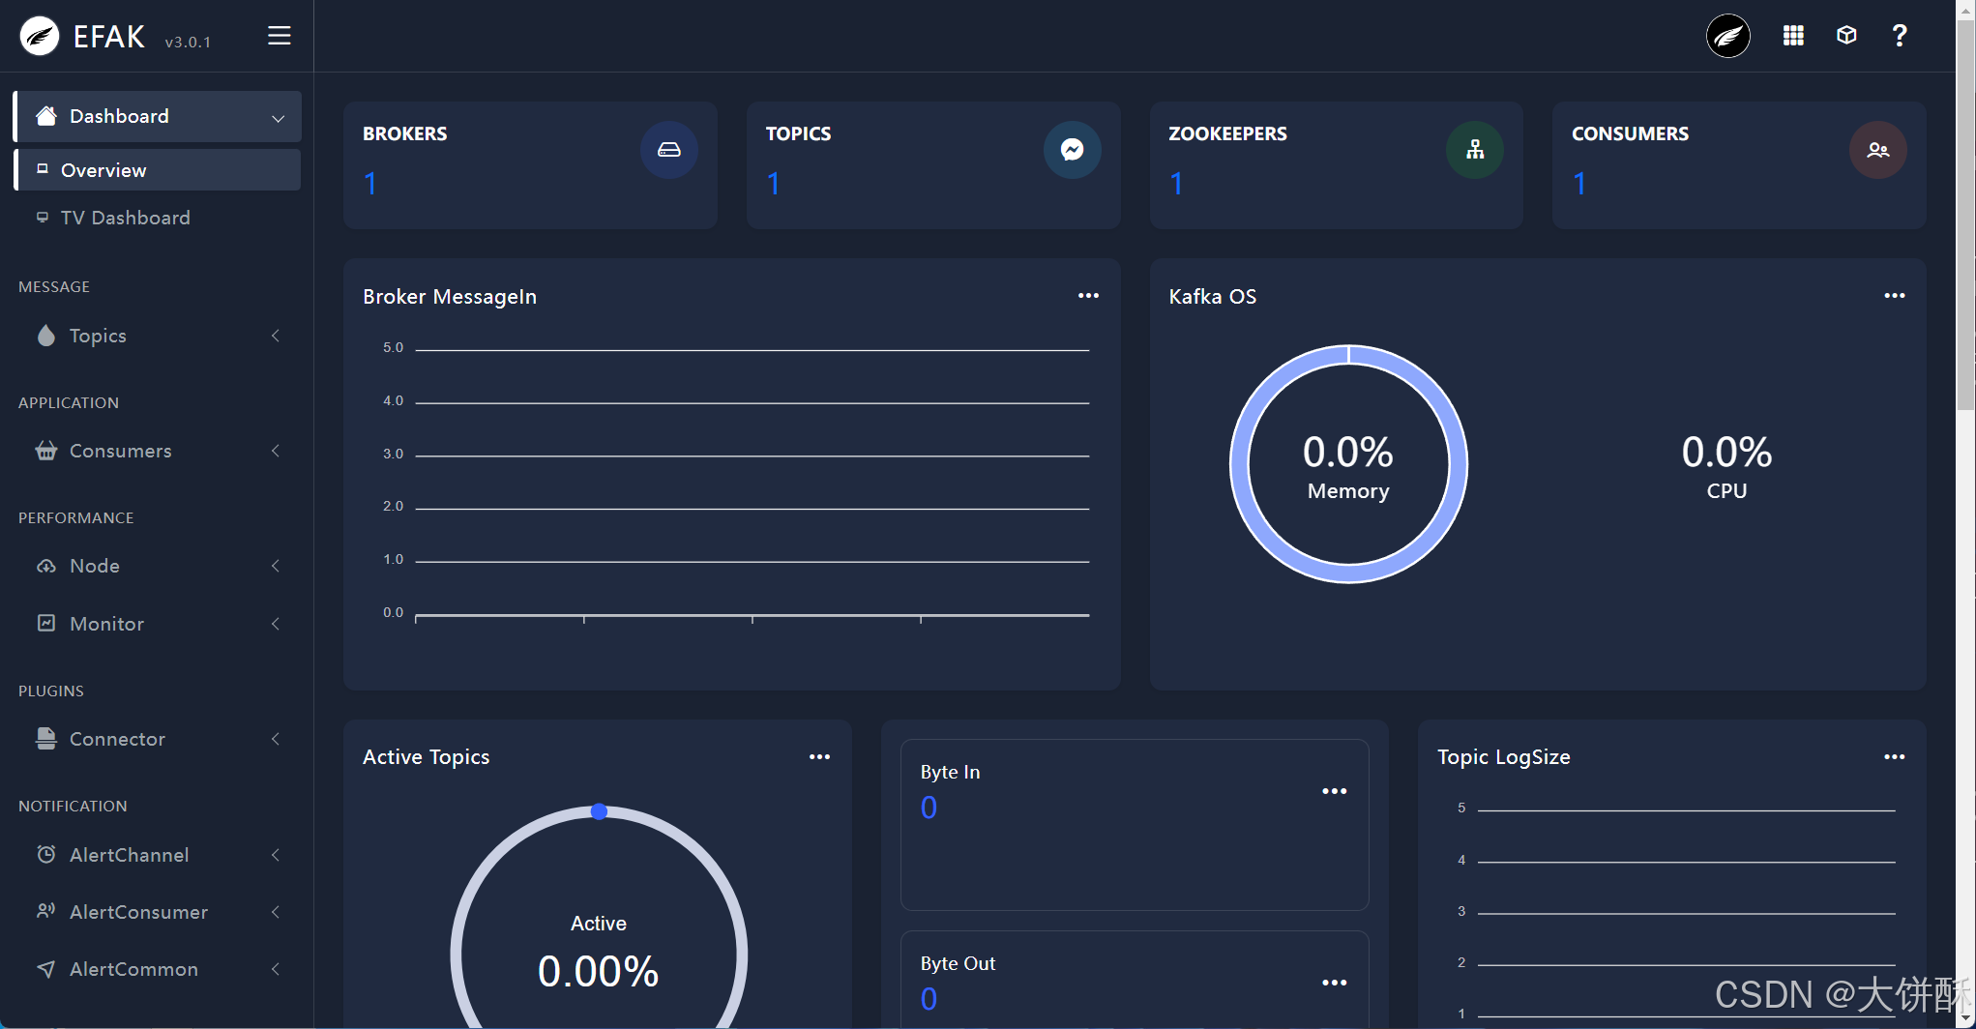Click the Topics count value 1

(774, 184)
